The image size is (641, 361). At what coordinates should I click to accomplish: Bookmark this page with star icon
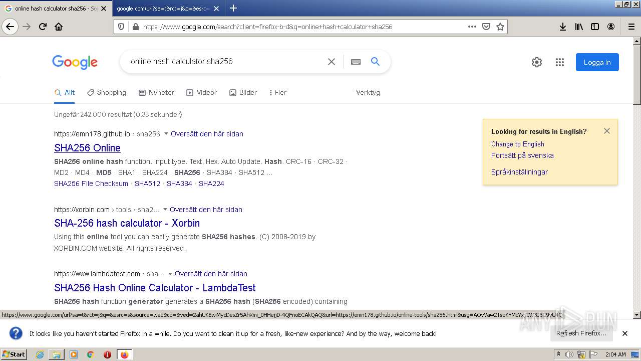[500, 27]
